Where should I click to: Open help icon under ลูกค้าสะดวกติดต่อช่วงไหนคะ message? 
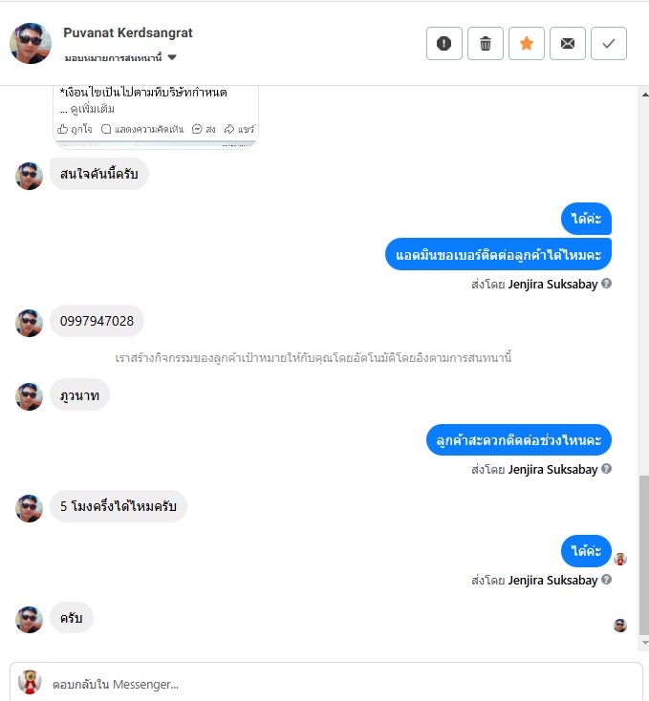(x=606, y=469)
